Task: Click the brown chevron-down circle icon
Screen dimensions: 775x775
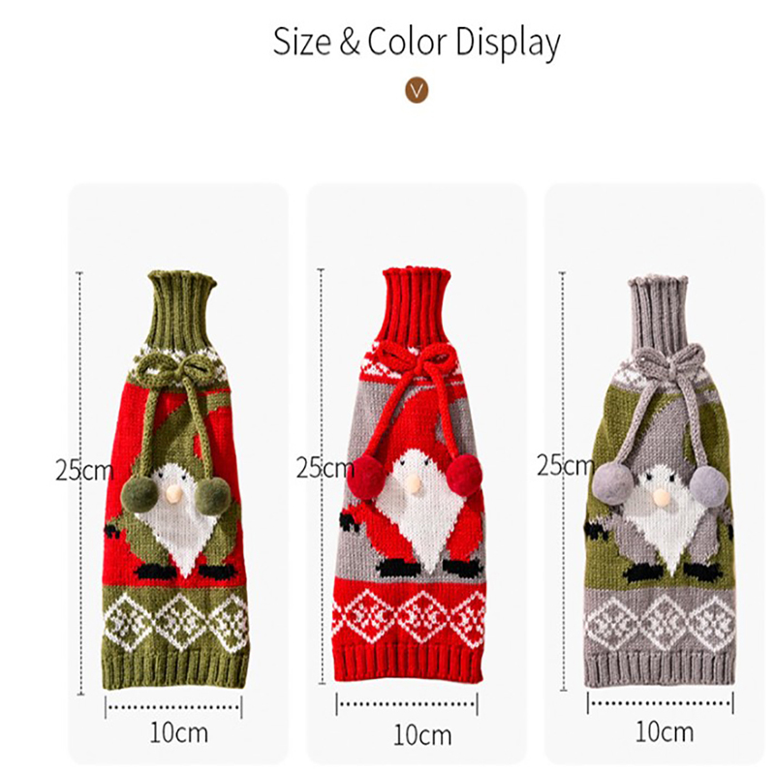Action: (417, 91)
